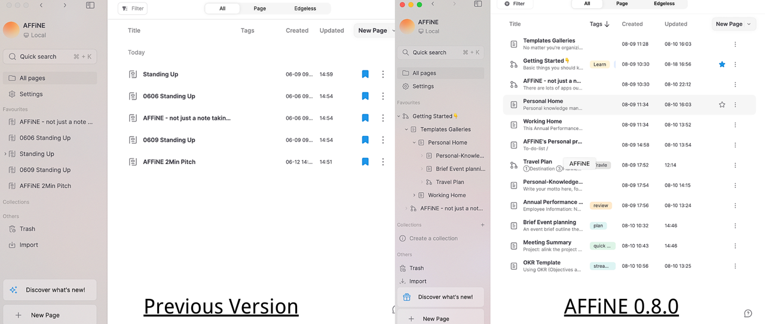
Task: Star the Personal Home page in list
Action: tap(722, 104)
